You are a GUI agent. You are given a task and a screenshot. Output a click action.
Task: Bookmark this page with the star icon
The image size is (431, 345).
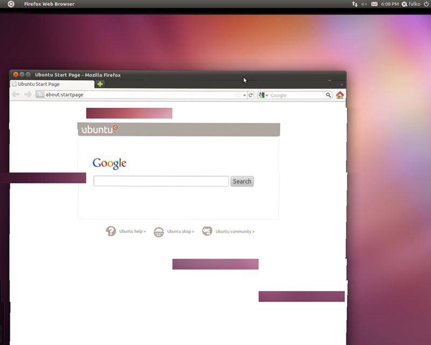238,95
